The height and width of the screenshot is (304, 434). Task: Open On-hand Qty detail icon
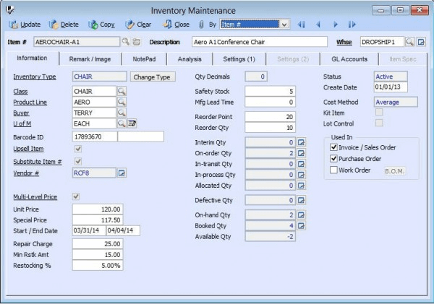(301, 214)
